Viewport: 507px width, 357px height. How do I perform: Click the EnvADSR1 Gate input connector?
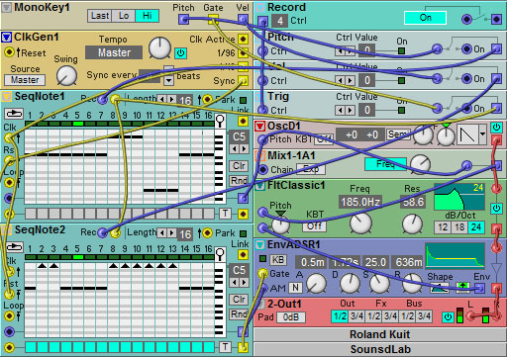tap(262, 273)
